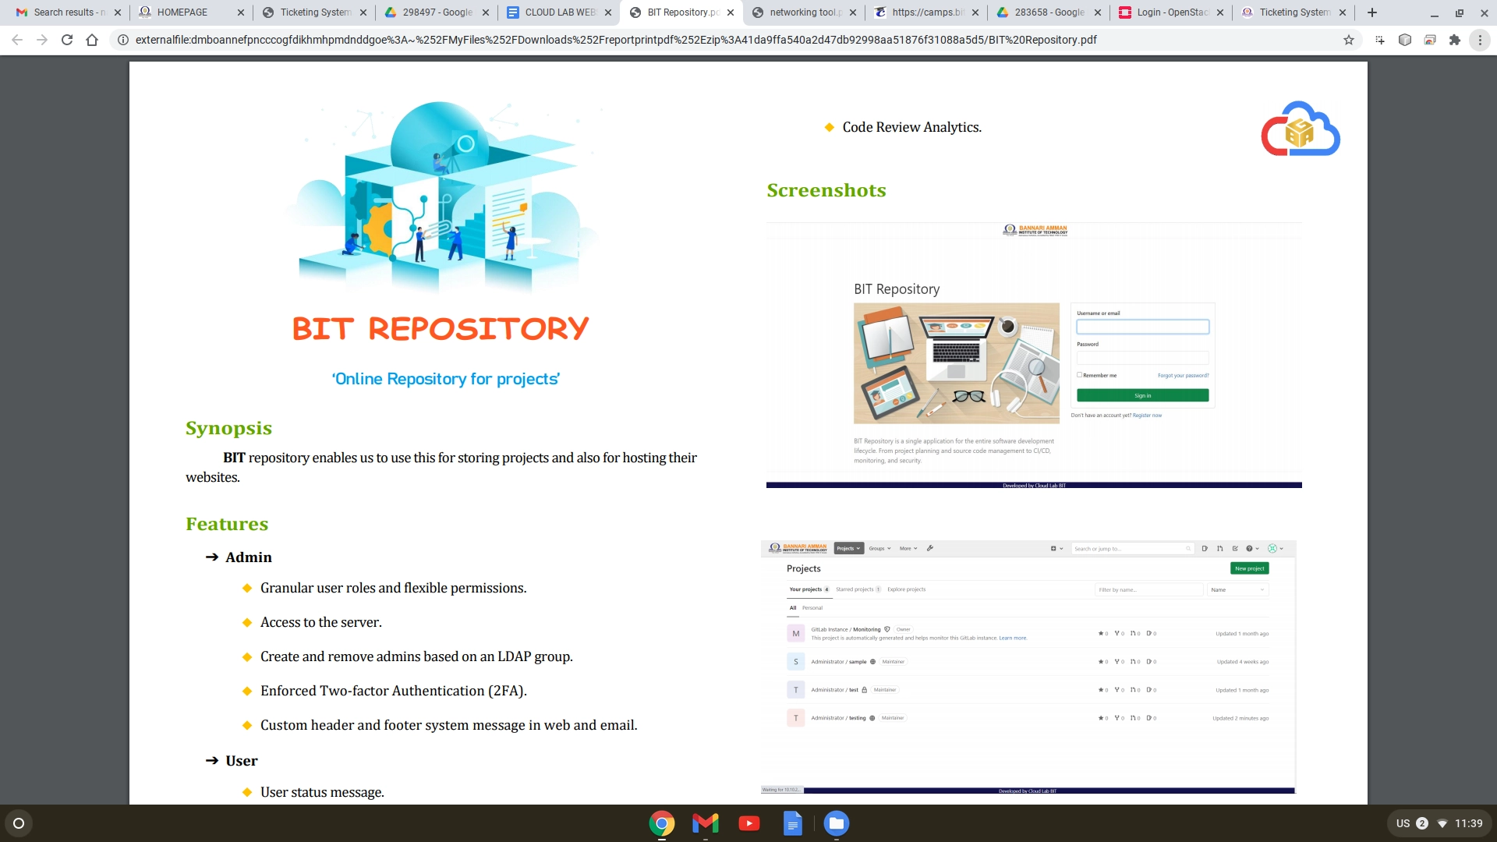
Task: Open Google Docs from the shelf
Action: pyautogui.click(x=792, y=823)
